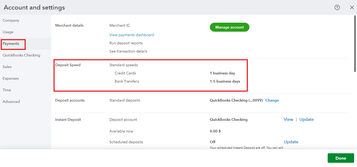Screen dimensions: 357x167
Task: Switch to the Time tab
Action: [x=7, y=90]
